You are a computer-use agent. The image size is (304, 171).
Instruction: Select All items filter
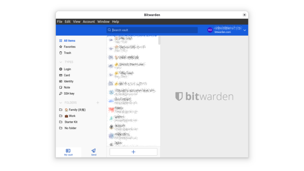tap(69, 41)
